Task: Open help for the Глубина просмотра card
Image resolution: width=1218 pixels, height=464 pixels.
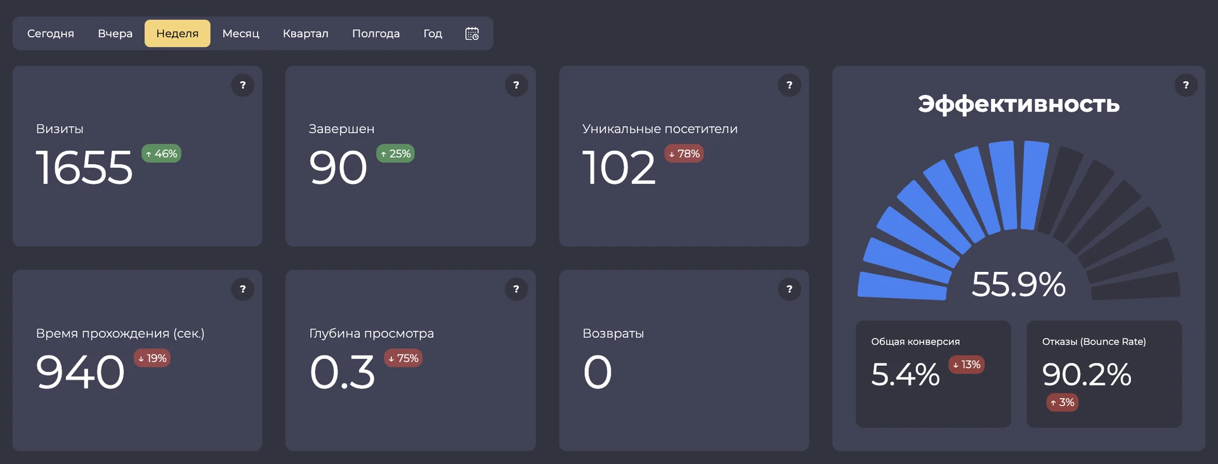Action: pos(516,289)
